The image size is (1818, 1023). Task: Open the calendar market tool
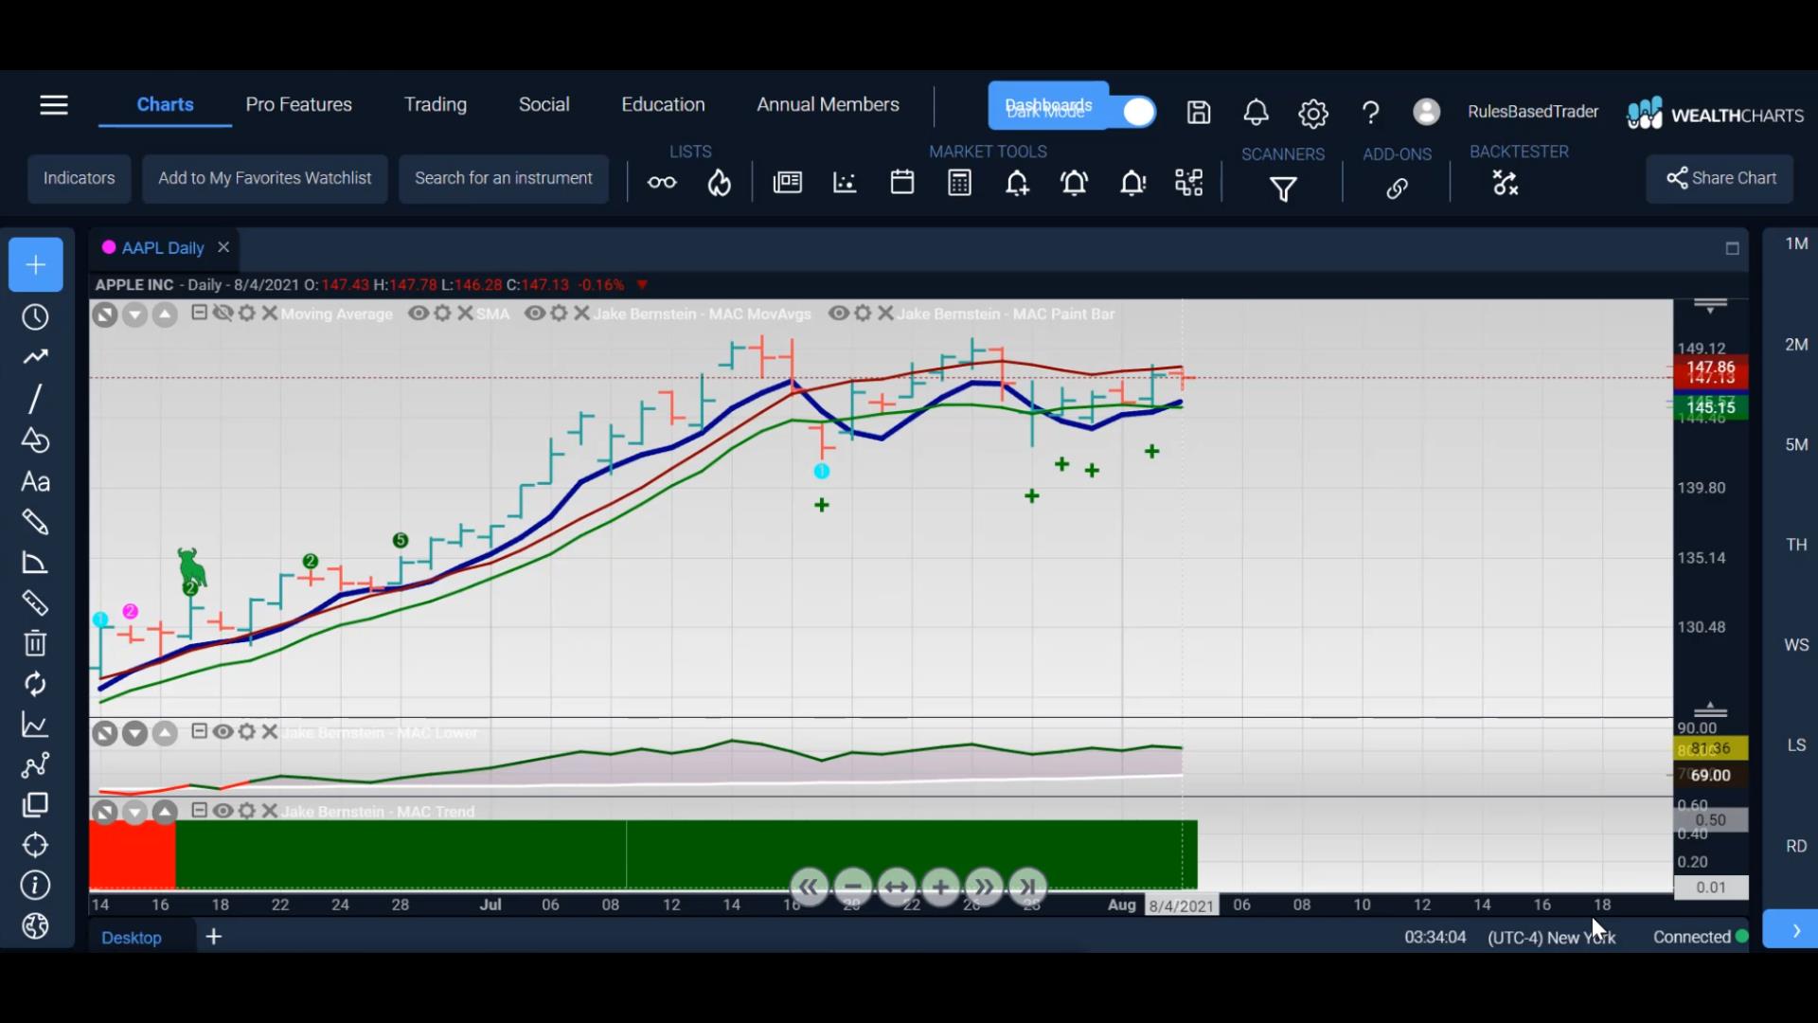tap(902, 182)
